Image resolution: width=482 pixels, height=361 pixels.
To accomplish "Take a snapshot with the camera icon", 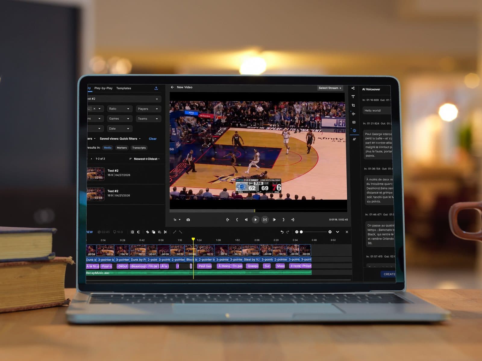I will pyautogui.click(x=188, y=220).
